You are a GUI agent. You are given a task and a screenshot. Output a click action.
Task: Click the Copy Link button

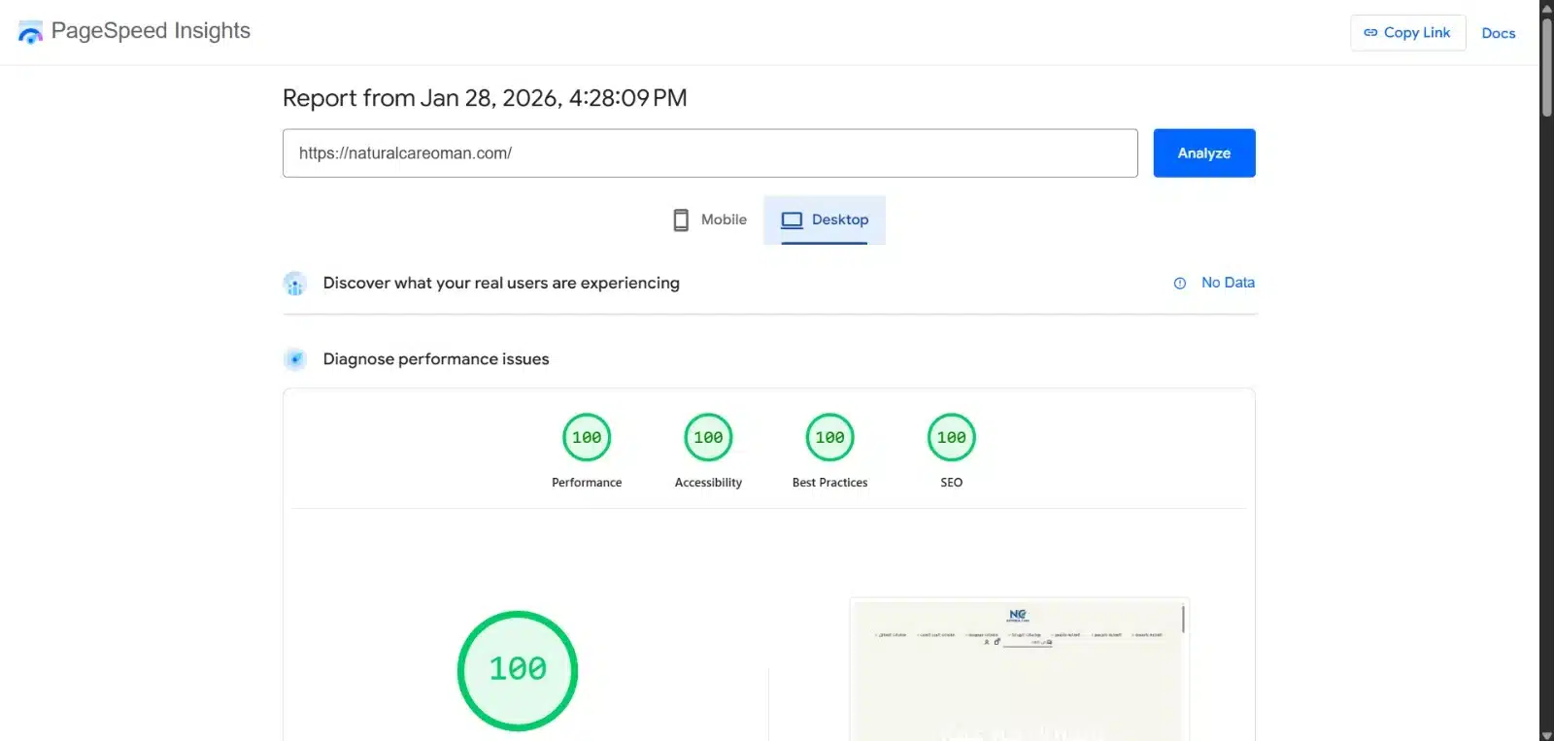[x=1407, y=33]
